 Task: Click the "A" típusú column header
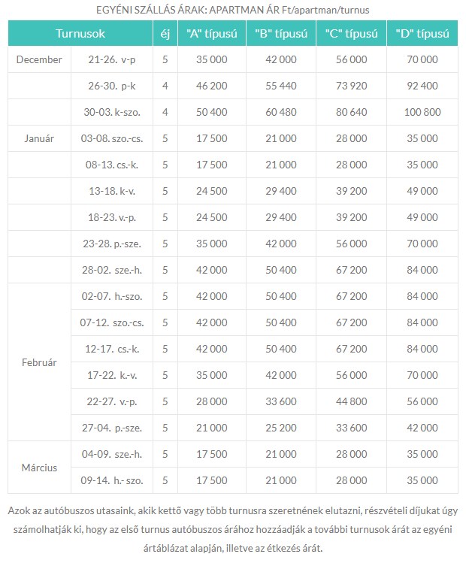pos(210,35)
